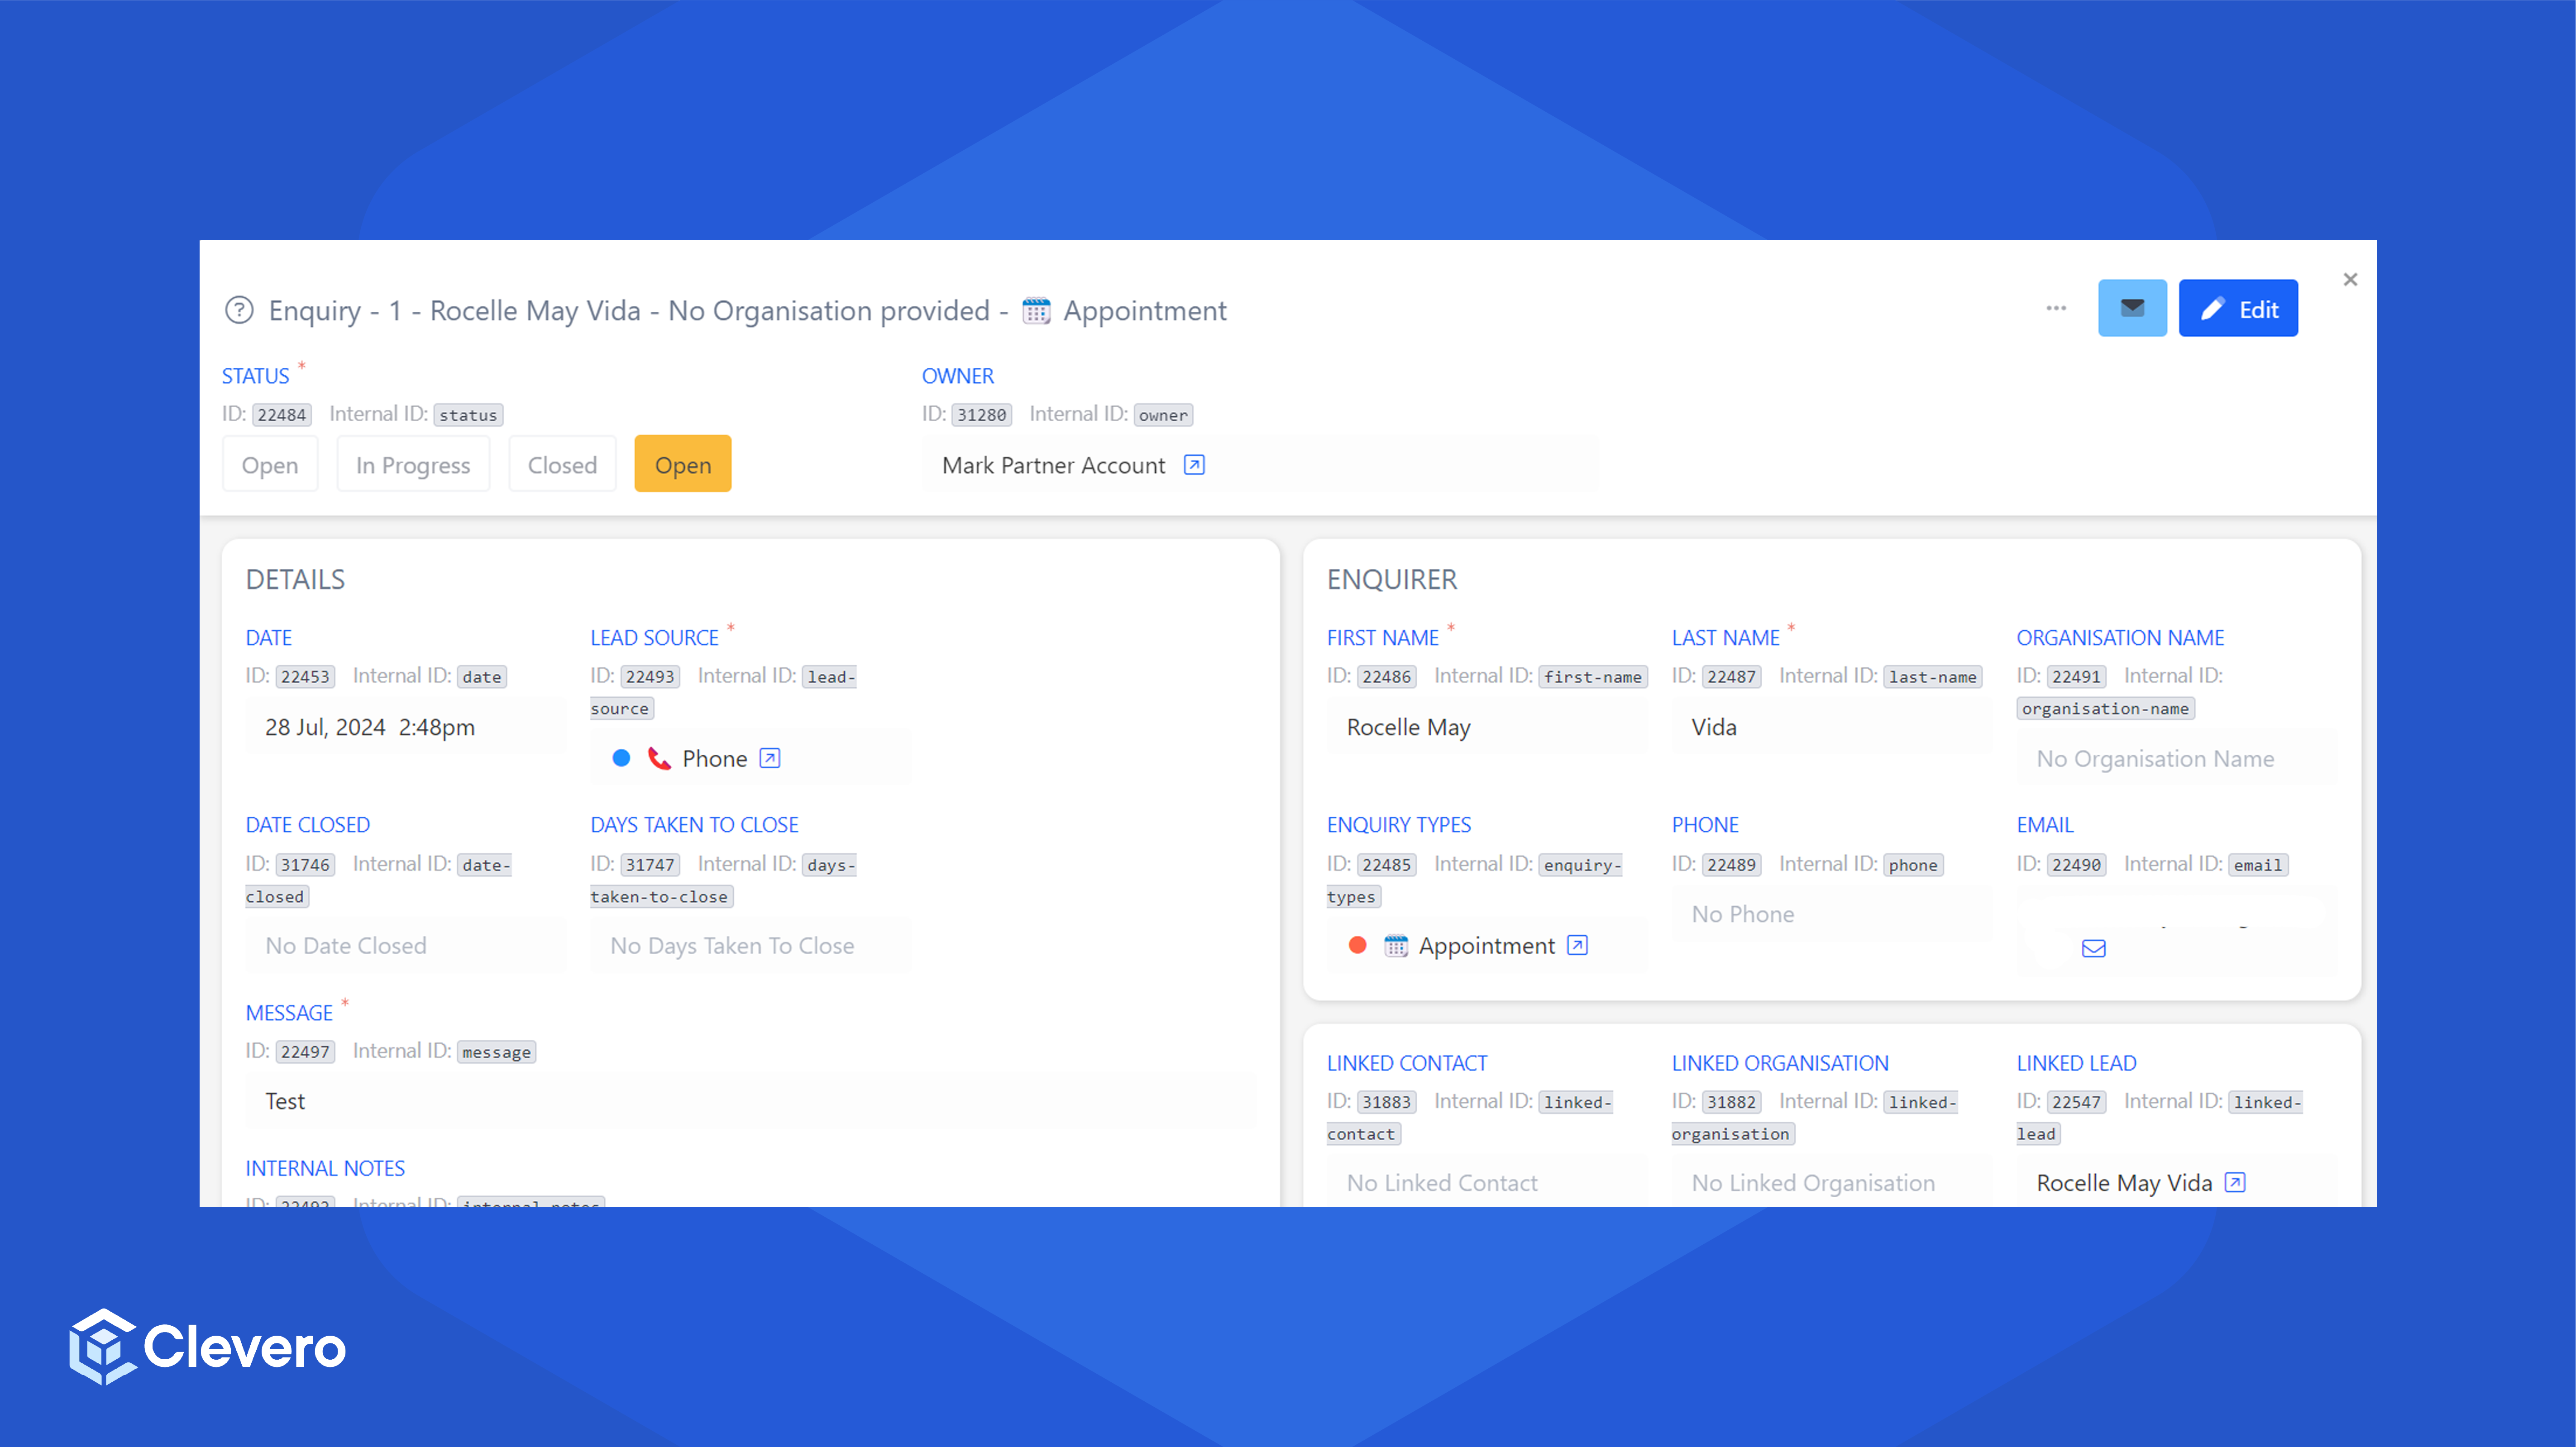Open the three-dots more options menu
The width and height of the screenshot is (2576, 1447).
pos(2055,308)
